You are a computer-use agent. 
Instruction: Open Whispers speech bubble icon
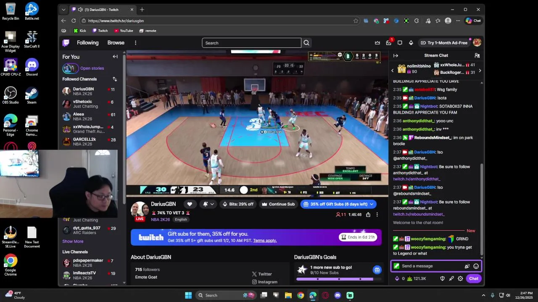click(x=400, y=43)
